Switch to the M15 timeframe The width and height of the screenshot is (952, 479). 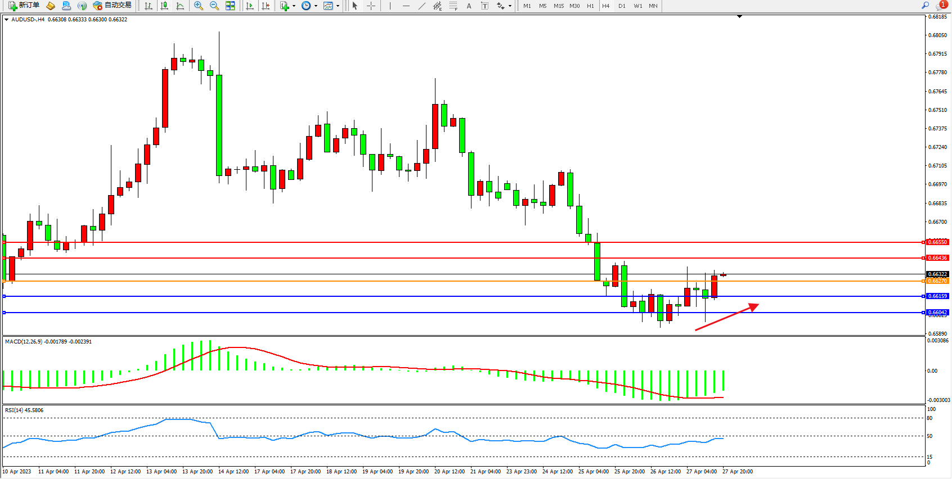558,6
